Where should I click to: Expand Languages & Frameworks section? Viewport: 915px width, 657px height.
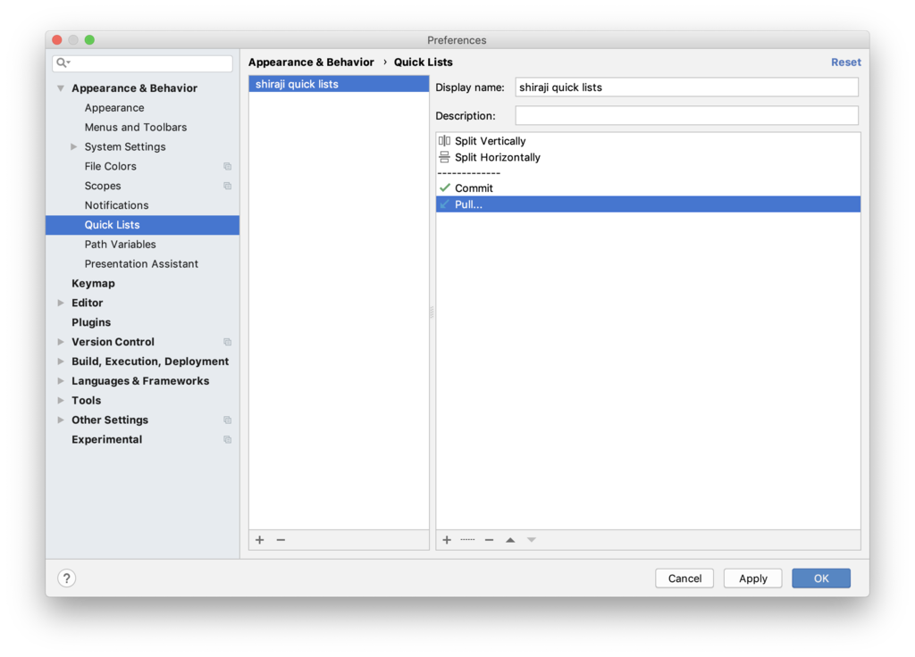click(61, 380)
